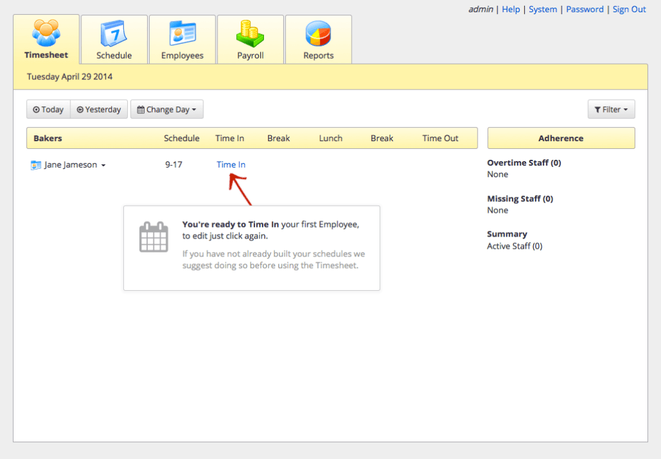Open the Employees tab label

[182, 55]
